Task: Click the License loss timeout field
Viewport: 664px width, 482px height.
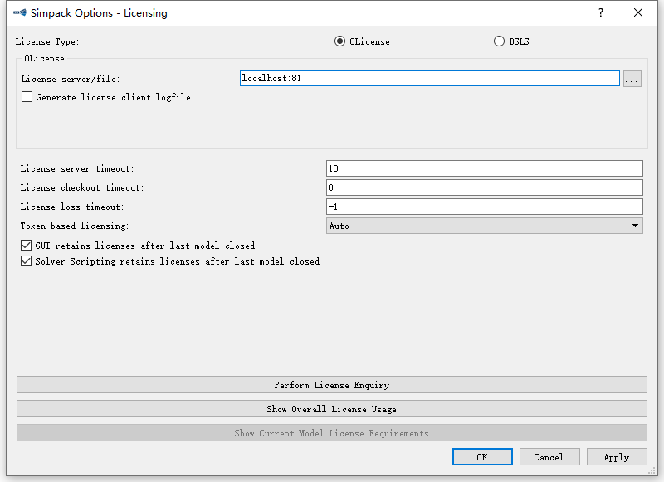Action: tap(485, 207)
